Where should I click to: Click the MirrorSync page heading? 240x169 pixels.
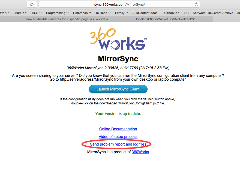(118, 59)
